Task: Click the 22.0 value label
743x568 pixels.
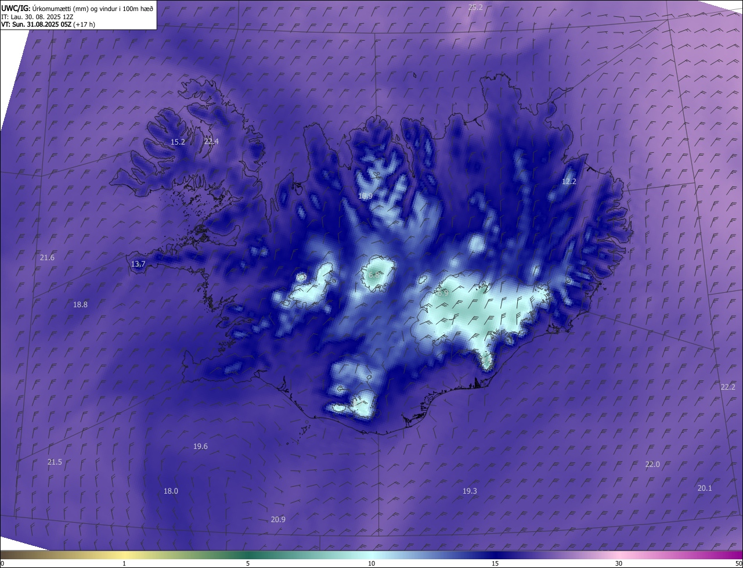Action: click(652, 464)
